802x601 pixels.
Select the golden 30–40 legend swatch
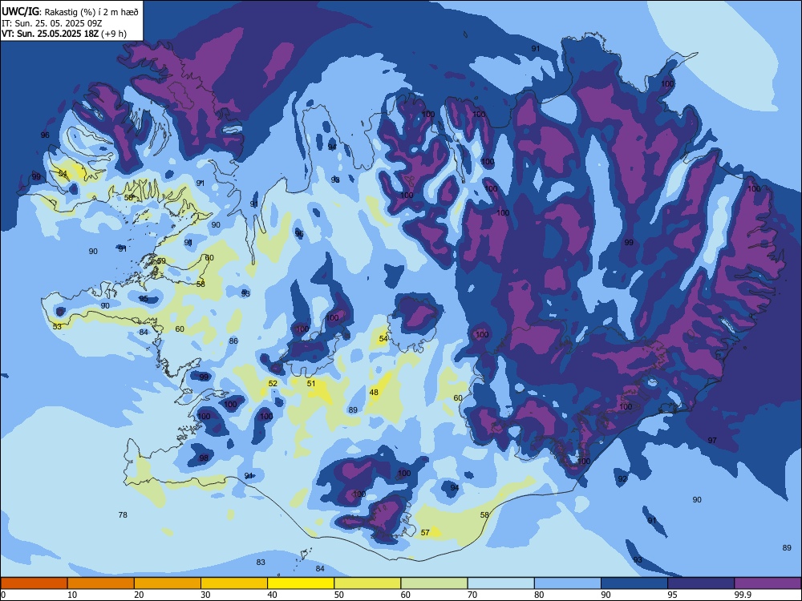[x=234, y=583]
